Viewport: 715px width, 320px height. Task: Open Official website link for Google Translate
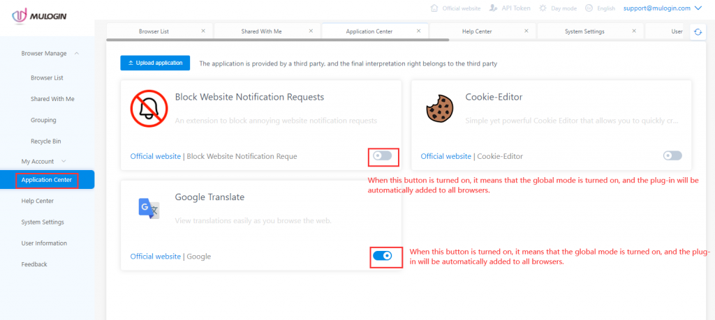[156, 257]
